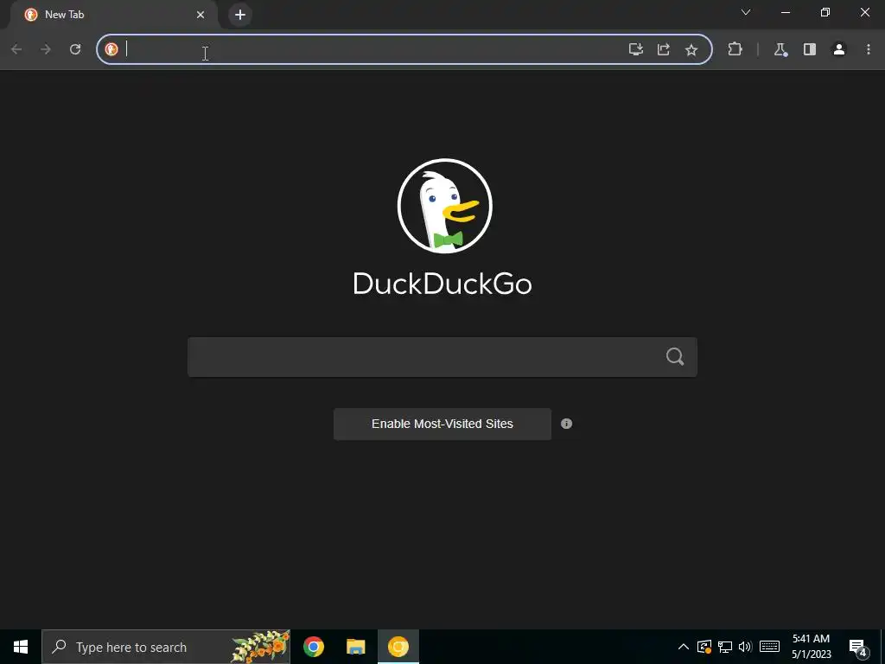The width and height of the screenshot is (885, 664).
Task: Click the network status tray icon
Action: coord(725,647)
